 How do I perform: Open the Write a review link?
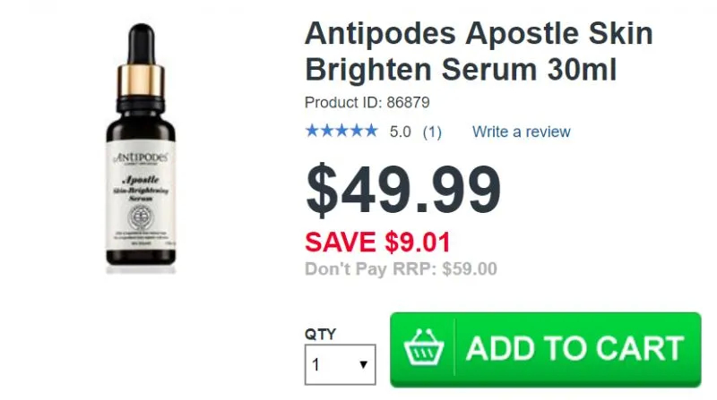pos(522,132)
